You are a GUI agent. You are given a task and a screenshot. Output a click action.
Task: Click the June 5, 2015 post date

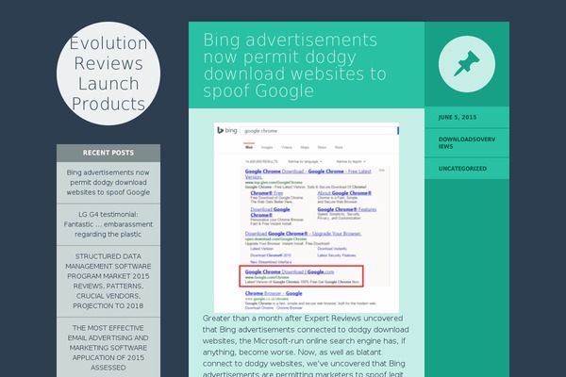click(x=458, y=117)
